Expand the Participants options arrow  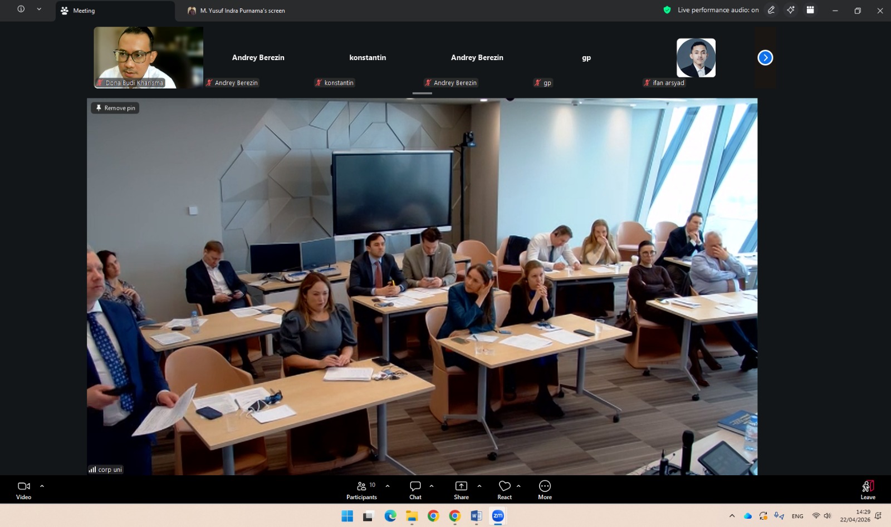point(388,486)
